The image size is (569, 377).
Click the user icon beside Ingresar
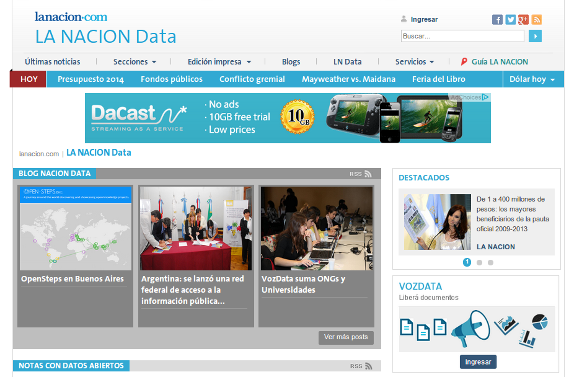[404, 19]
